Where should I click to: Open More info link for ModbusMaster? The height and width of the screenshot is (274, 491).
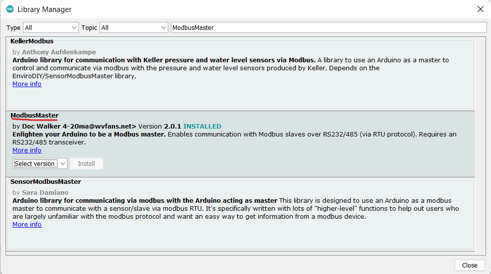(x=27, y=150)
